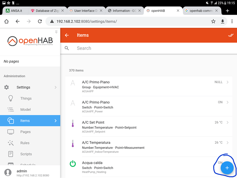237x178 pixels.
Task: Open Settings in the sidebar
Action: tap(30, 87)
